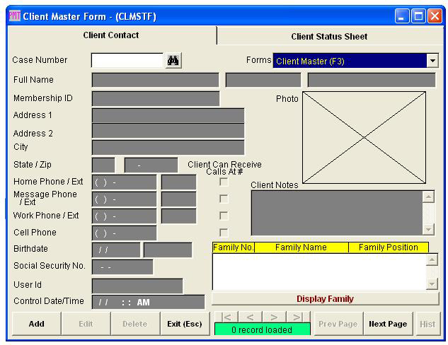The image size is (448, 345).
Task: Click the Display Family button
Action: pyautogui.click(x=325, y=299)
